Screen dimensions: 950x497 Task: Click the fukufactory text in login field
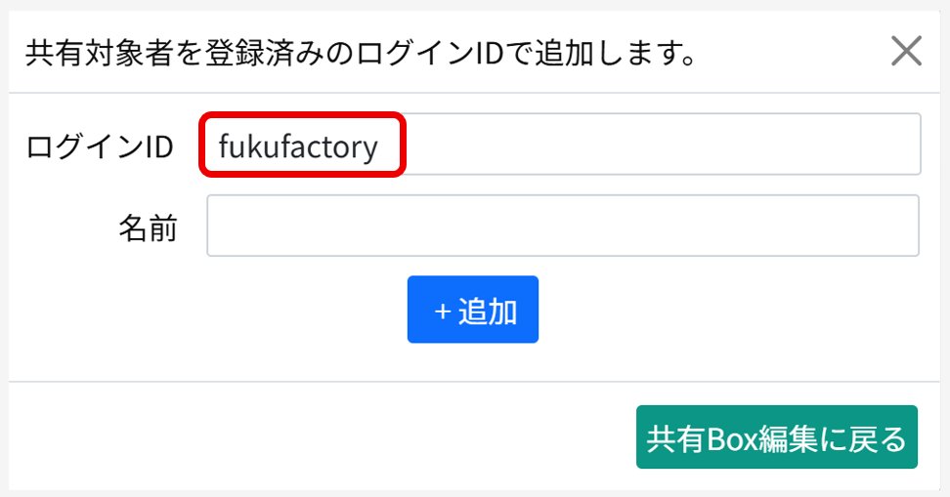[298, 146]
